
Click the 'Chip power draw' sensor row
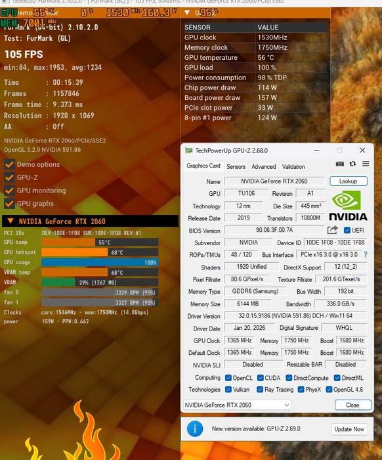[x=255, y=87]
